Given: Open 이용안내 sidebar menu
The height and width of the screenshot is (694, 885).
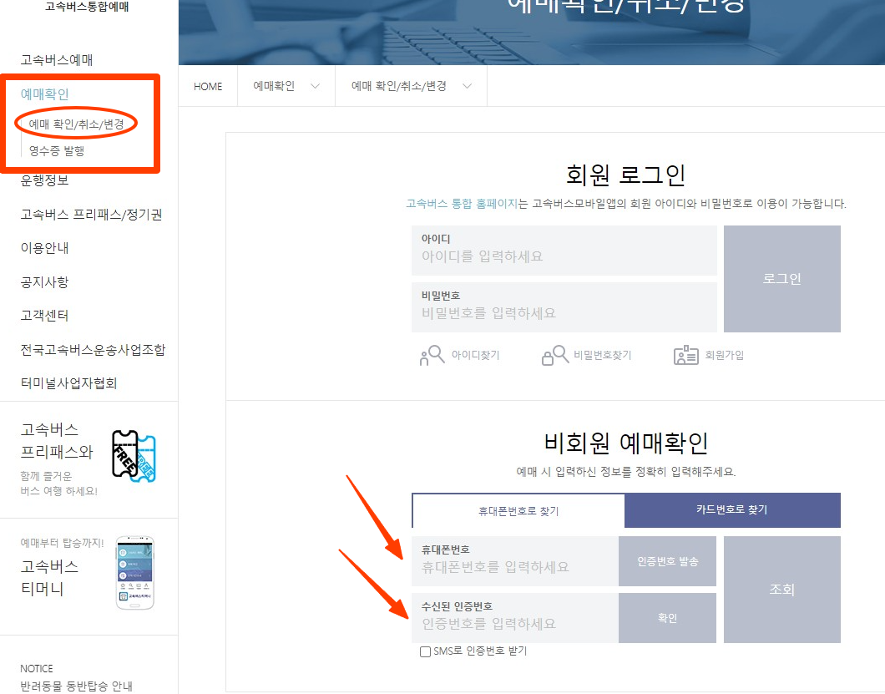Looking at the screenshot, I should (x=44, y=248).
